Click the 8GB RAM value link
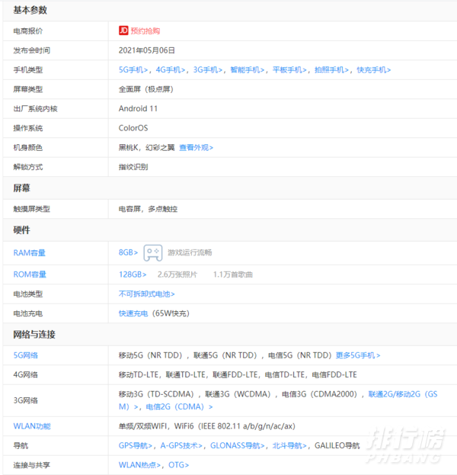The width and height of the screenshot is (457, 475). [128, 252]
